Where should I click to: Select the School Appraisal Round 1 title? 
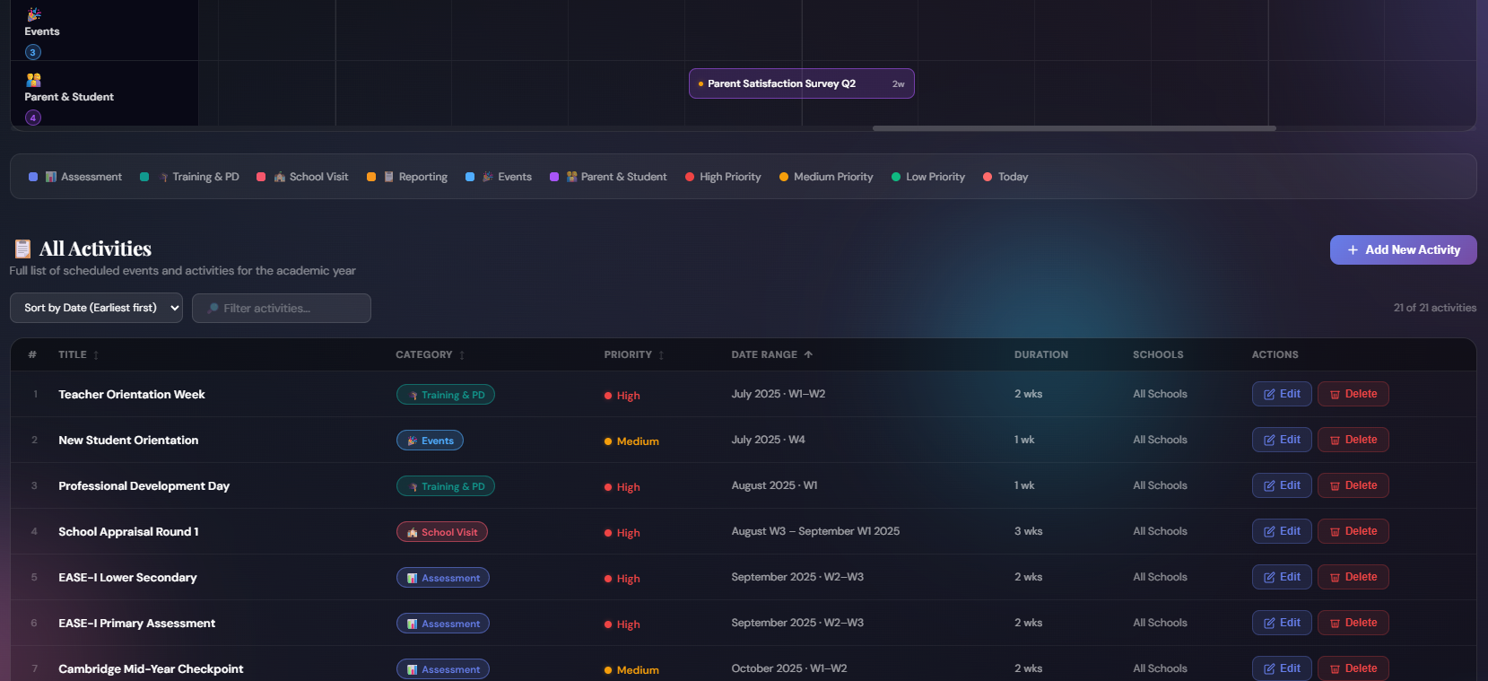[x=128, y=531]
